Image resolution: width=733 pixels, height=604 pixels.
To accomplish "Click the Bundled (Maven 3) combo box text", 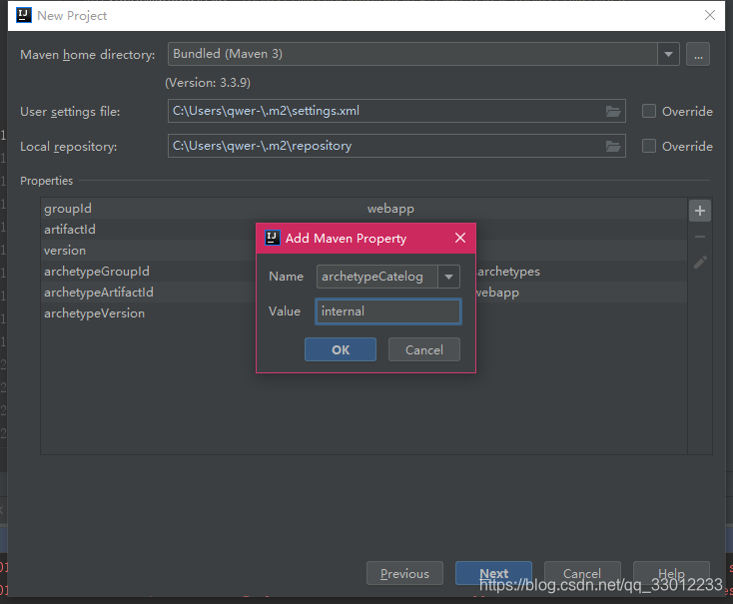I will pos(228,54).
